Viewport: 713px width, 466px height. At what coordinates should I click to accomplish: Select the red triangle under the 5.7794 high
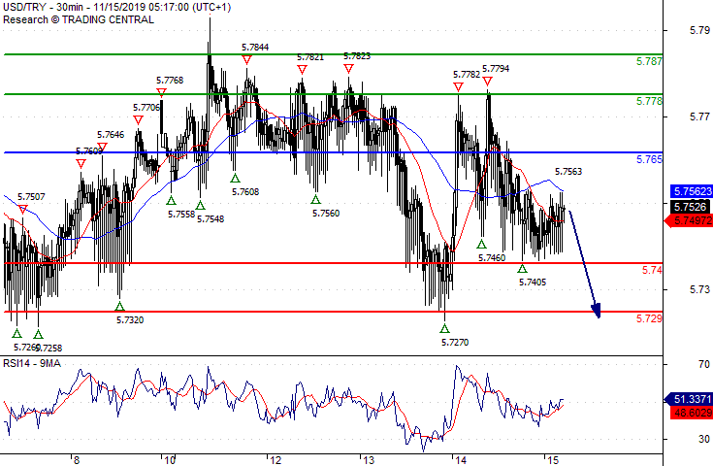[x=487, y=82]
